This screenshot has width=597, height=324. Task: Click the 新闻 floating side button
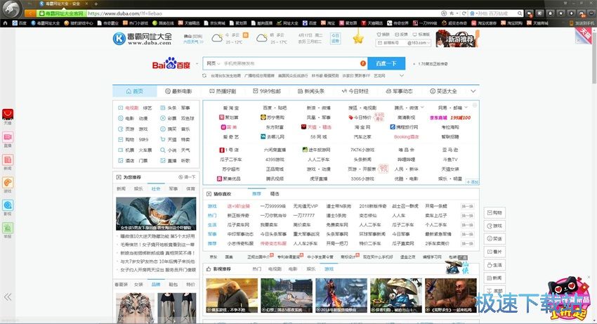(494, 278)
